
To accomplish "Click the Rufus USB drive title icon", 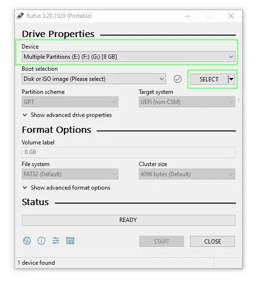I will point(20,16).
